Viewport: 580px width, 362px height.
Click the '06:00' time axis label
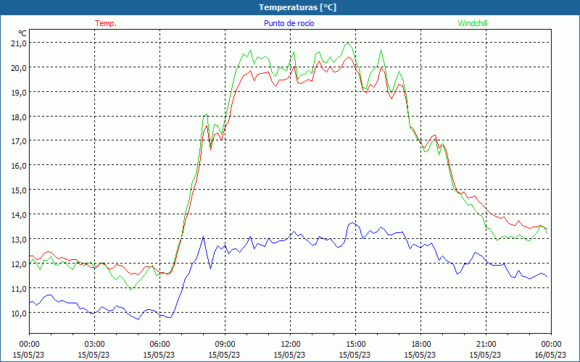[x=159, y=344]
